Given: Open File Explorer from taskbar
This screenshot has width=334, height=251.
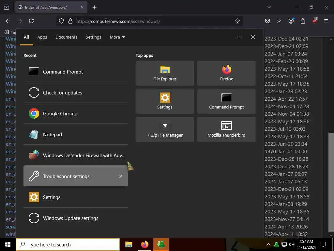Looking at the screenshot, I should (x=129, y=244).
